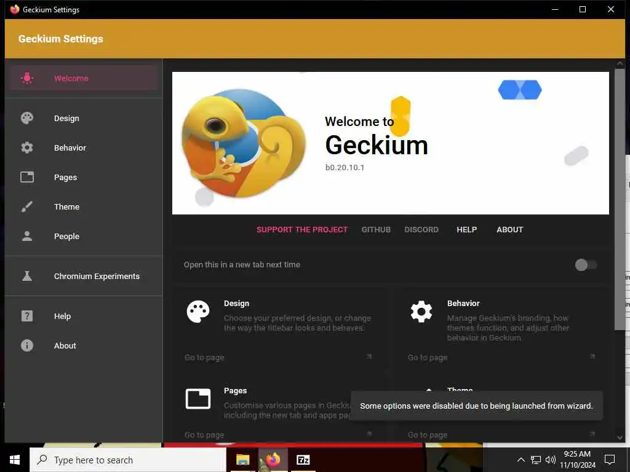Click the Theme brush icon in sidebar
Screen dimensions: 630x472
pos(27,206)
